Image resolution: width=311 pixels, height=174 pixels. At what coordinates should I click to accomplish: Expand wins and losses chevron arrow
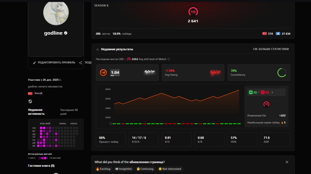pos(272,92)
